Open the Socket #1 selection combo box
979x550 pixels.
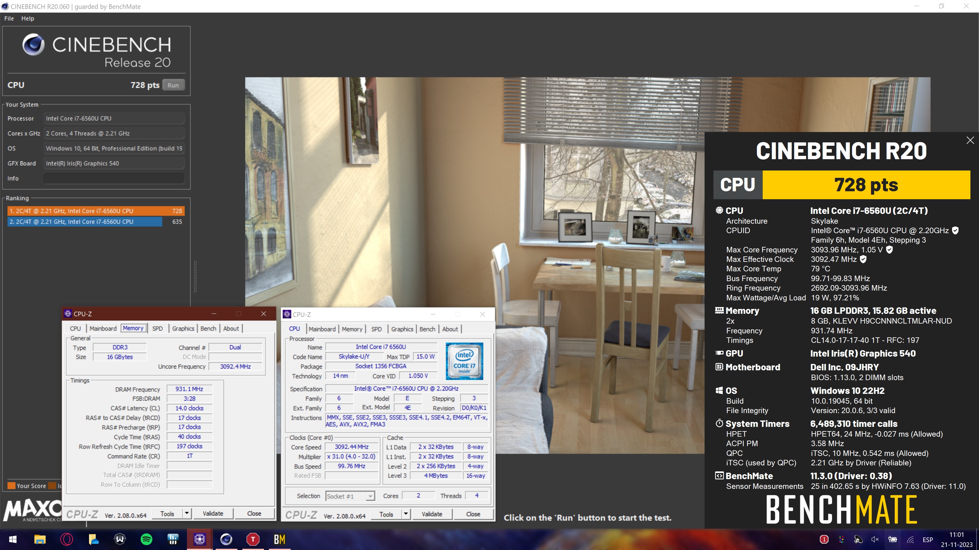[x=350, y=496]
